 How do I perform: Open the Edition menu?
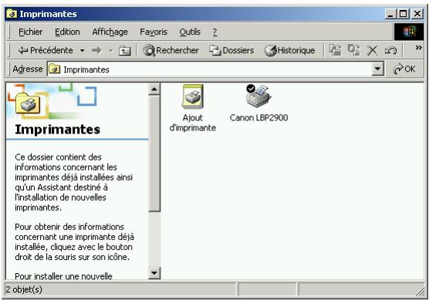(67, 32)
